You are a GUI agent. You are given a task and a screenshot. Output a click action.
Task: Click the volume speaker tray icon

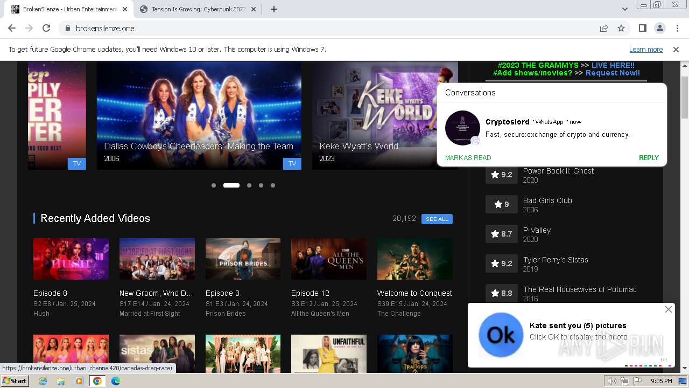pyautogui.click(x=612, y=381)
